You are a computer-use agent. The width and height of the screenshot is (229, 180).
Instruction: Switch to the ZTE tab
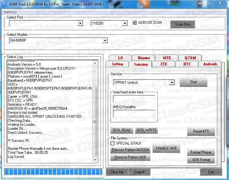click(x=164, y=64)
